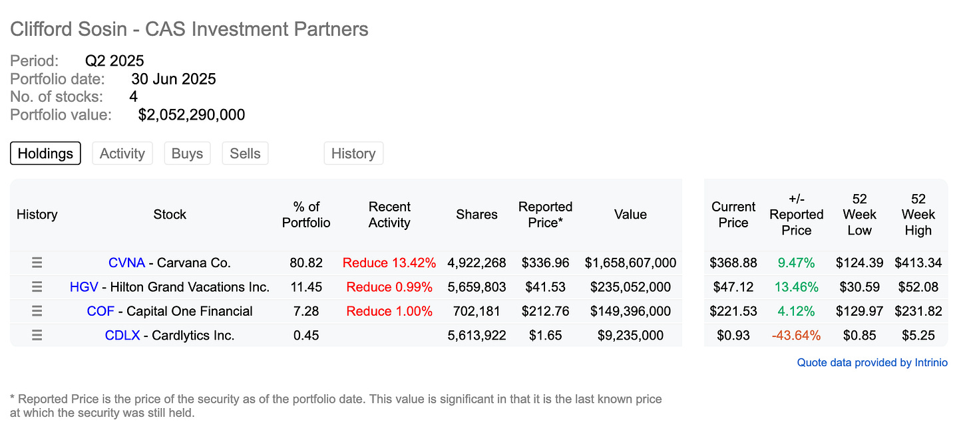
Task: Open history icon for Hilton Grand Vacations row
Action: 37,287
